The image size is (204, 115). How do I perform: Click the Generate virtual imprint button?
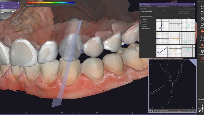click(187, 9)
